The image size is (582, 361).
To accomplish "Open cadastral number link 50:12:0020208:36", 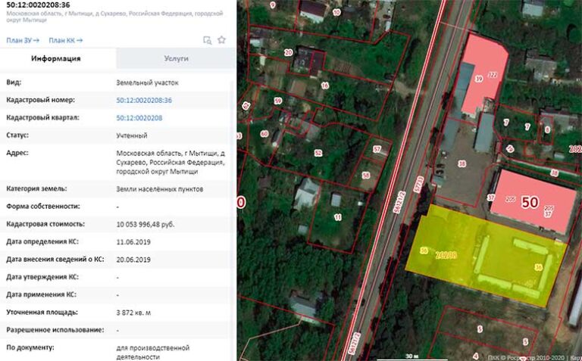I will coord(144,100).
